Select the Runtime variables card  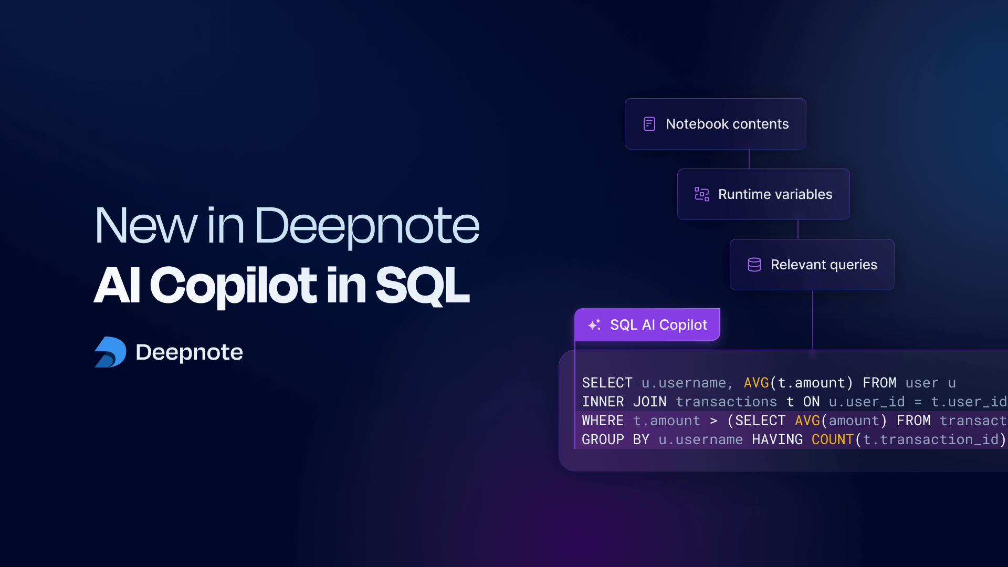point(763,194)
